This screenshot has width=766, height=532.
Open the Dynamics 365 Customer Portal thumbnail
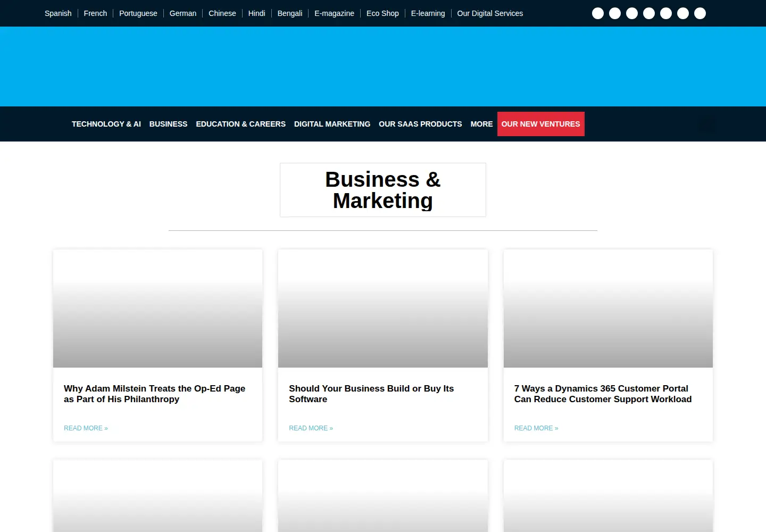608,309
